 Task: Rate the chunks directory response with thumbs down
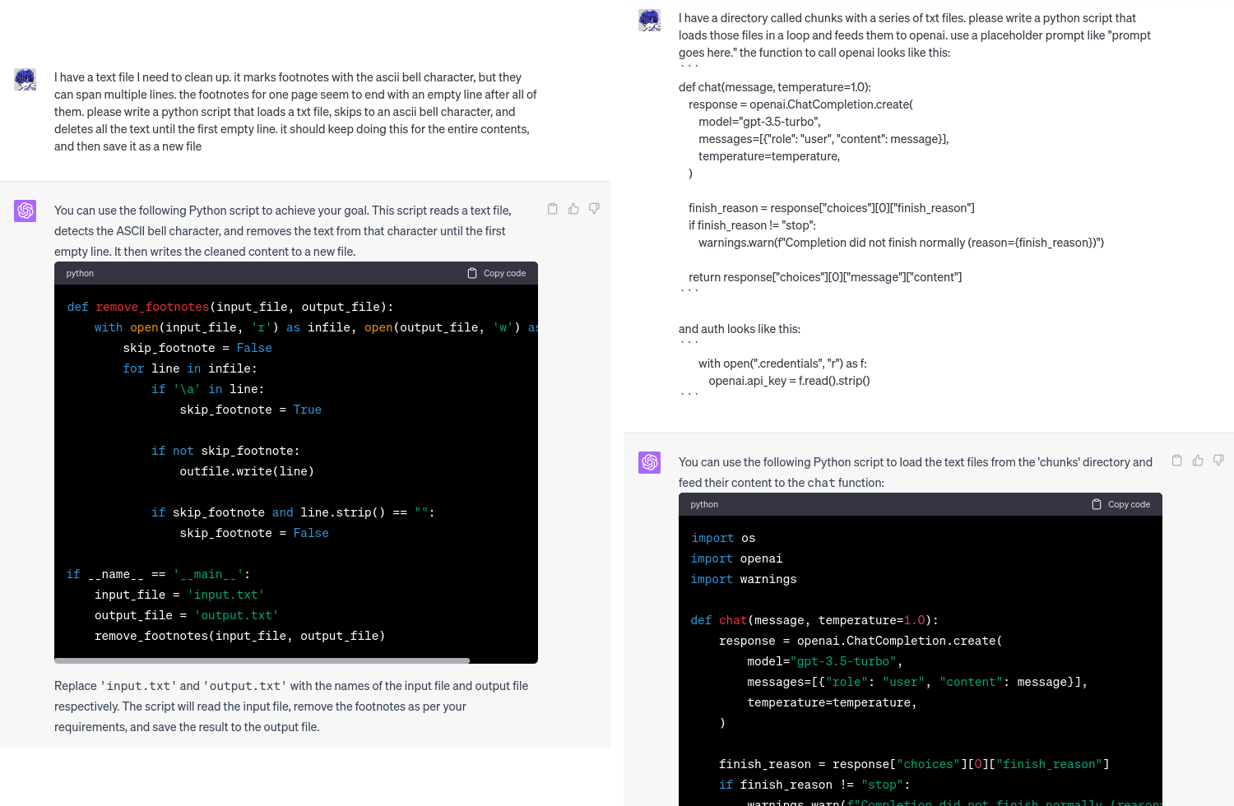click(1218, 460)
